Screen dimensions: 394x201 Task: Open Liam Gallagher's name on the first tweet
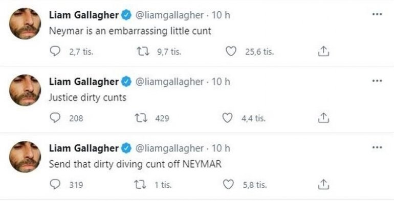(84, 15)
